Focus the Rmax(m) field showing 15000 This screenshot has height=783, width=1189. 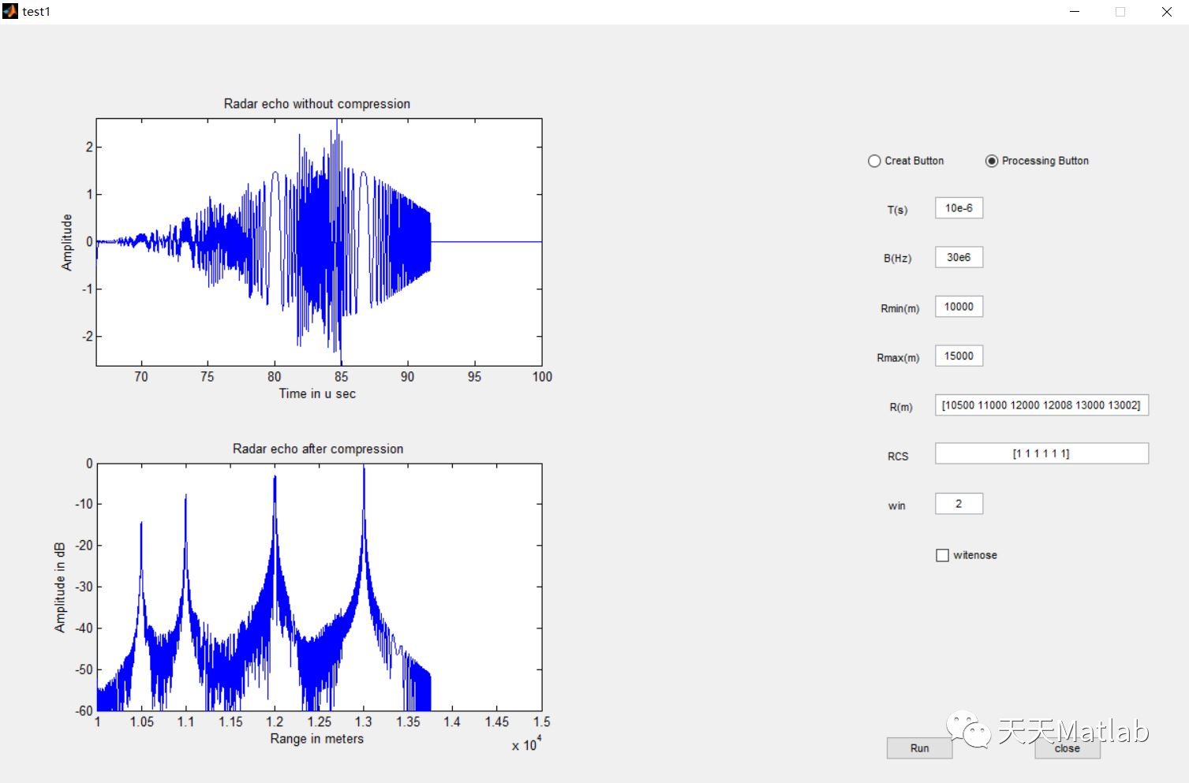pyautogui.click(x=959, y=356)
